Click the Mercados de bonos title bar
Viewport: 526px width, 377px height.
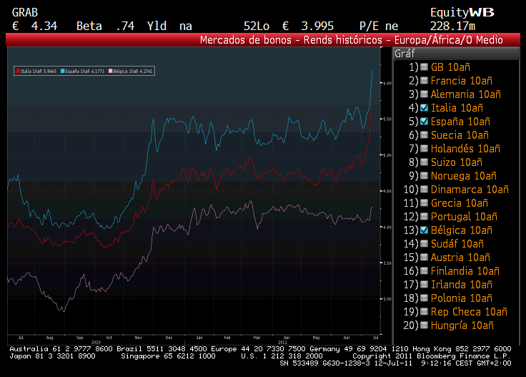[x=263, y=40]
